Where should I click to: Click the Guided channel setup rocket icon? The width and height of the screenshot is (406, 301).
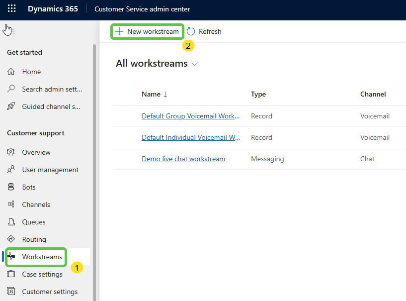click(x=11, y=106)
